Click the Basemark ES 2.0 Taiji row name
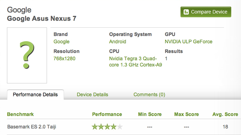 32,127
